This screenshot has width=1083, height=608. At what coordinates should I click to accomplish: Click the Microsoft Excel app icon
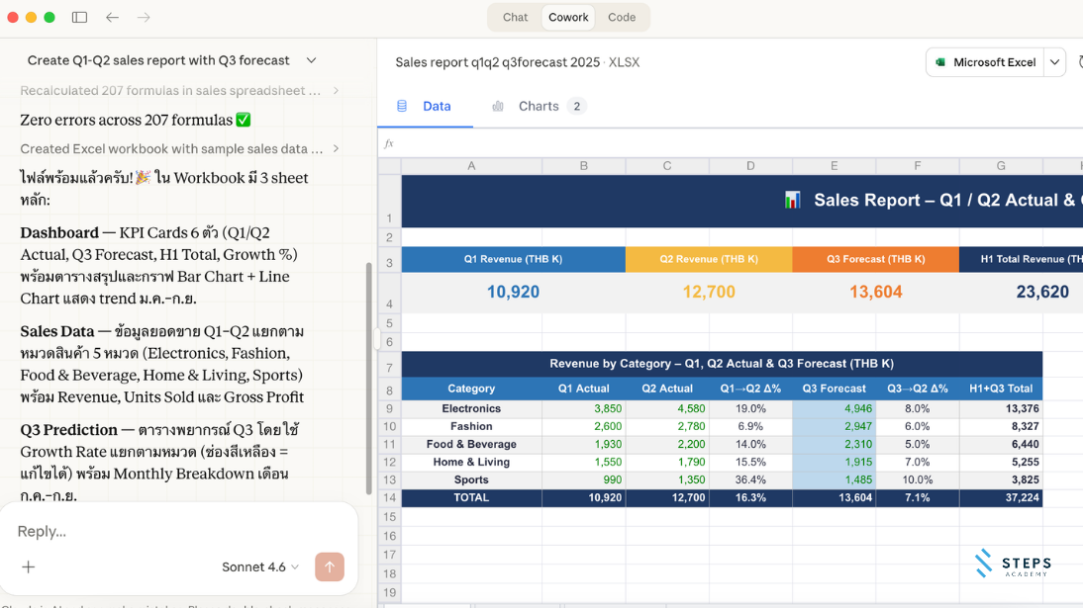pyautogui.click(x=940, y=62)
